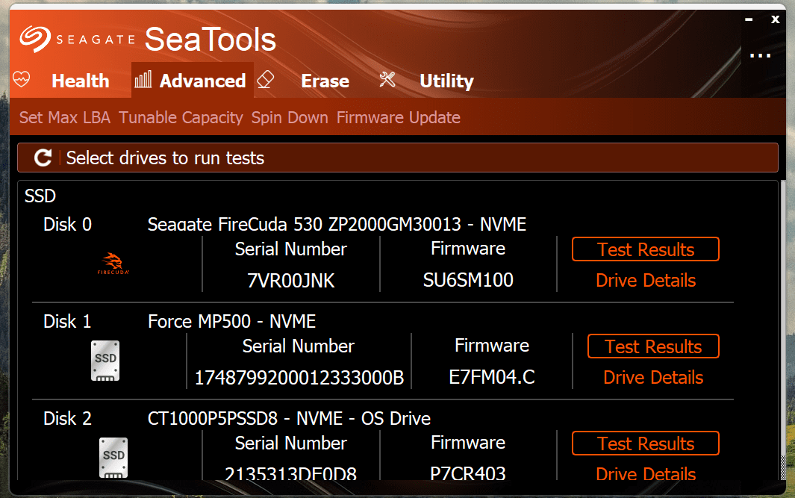Click the SSD icon for Disk 2
Screen dimensions: 795x498
[113, 458]
